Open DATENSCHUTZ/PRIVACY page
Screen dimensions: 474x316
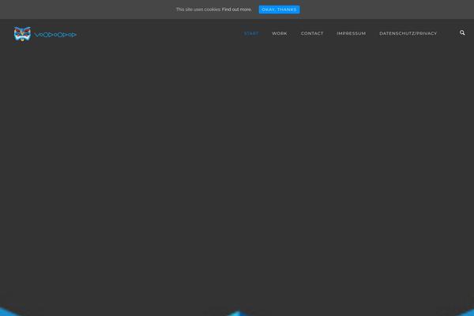coord(408,33)
